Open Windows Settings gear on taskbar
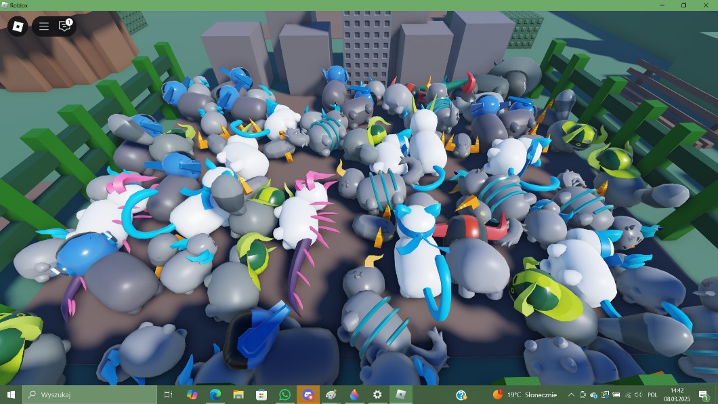718x404 pixels. coord(377,395)
